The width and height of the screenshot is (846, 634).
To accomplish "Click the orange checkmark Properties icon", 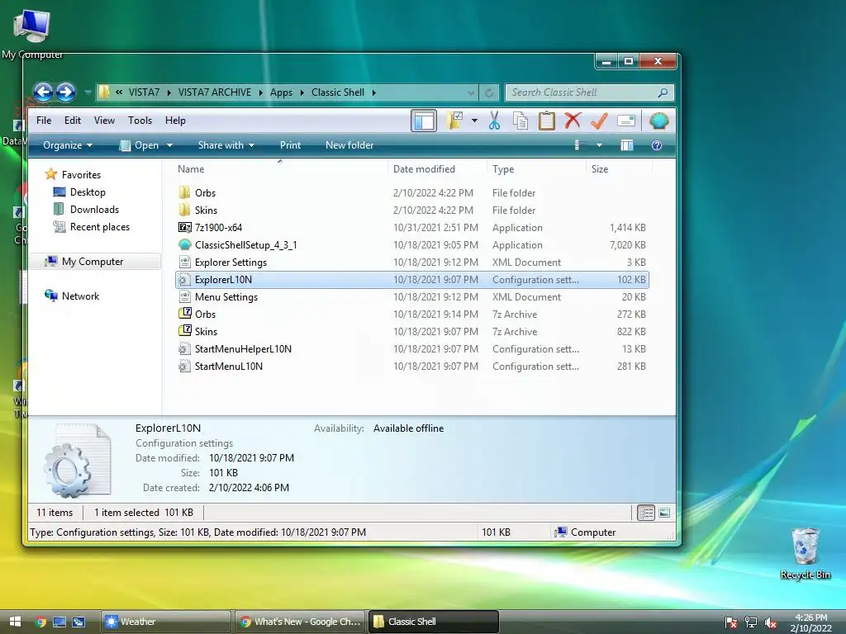I will pyautogui.click(x=599, y=121).
